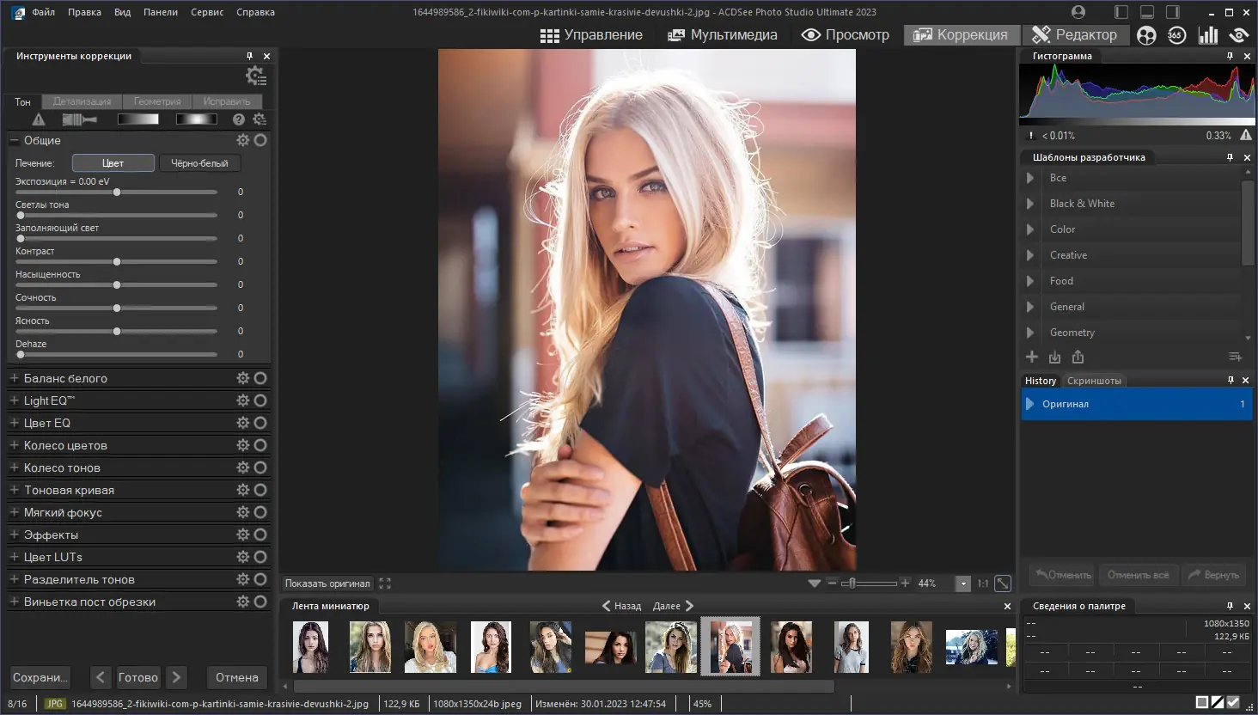Viewport: 1258px width, 715px height.
Task: Switch to the Скриншоты tab
Action: (x=1094, y=381)
